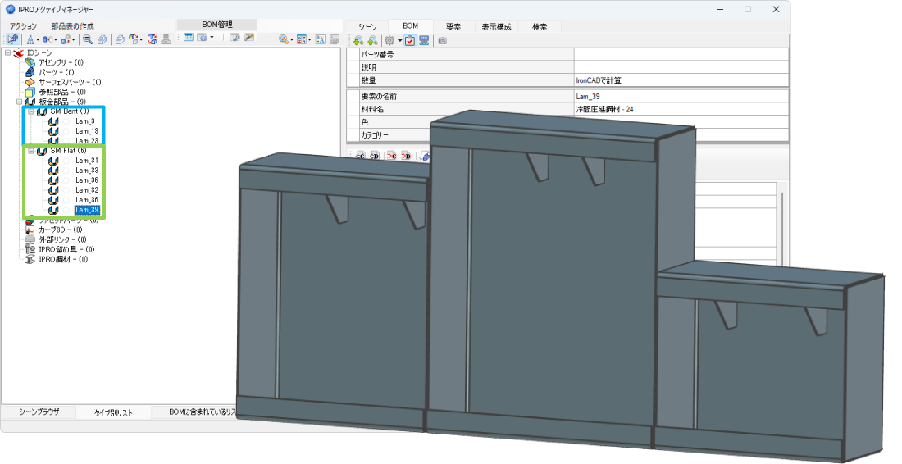Click the green up-arrow export icon
This screenshot has width=902, height=464.
point(372,41)
